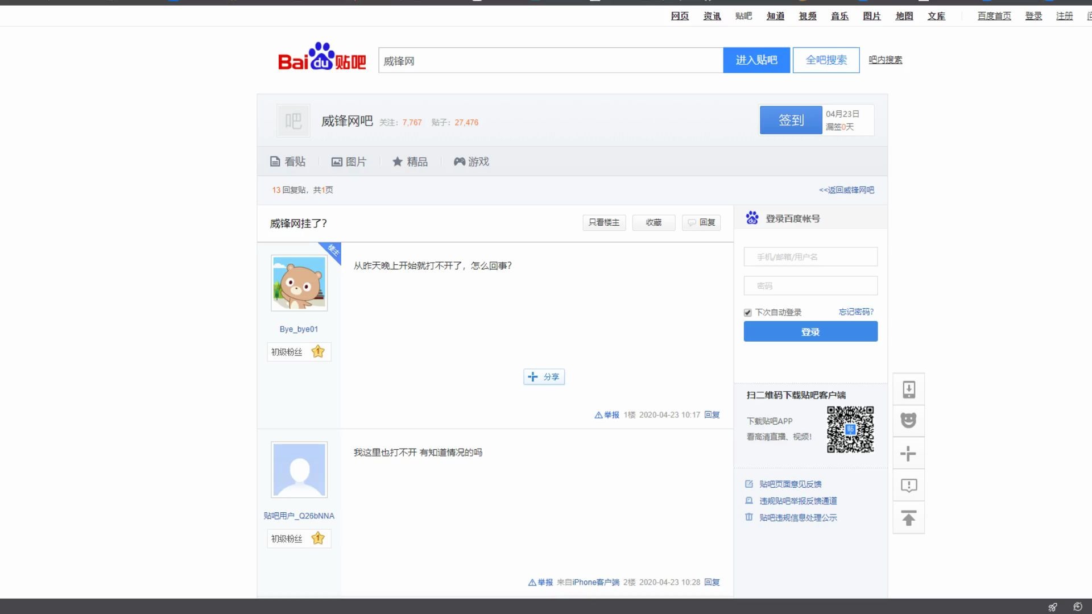Select 视频 in top navigation
Viewport: 1092px width, 614px height.
coord(808,16)
